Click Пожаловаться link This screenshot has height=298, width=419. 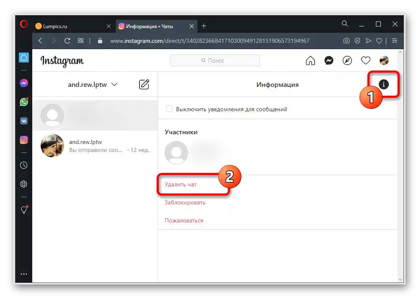[x=184, y=221]
